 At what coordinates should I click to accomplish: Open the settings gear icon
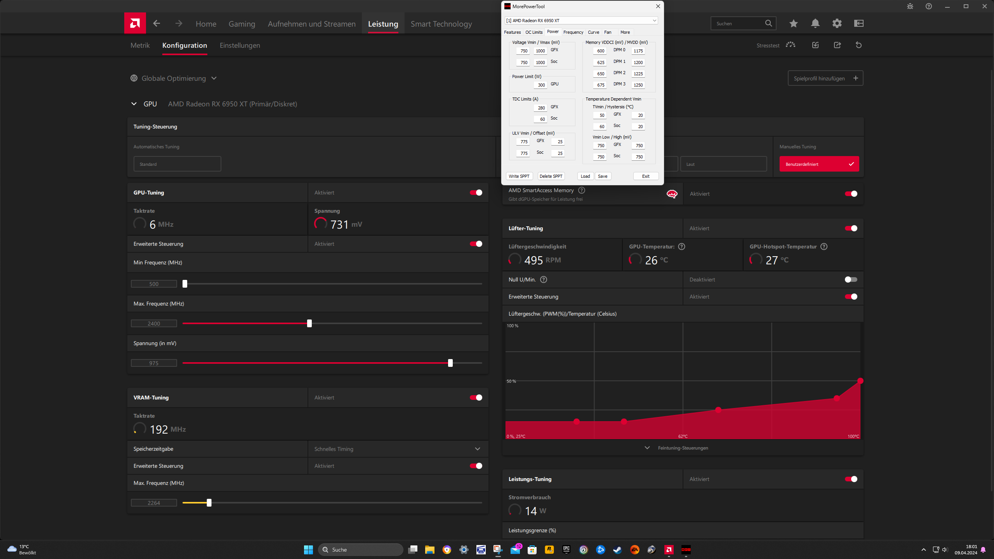[x=837, y=23]
